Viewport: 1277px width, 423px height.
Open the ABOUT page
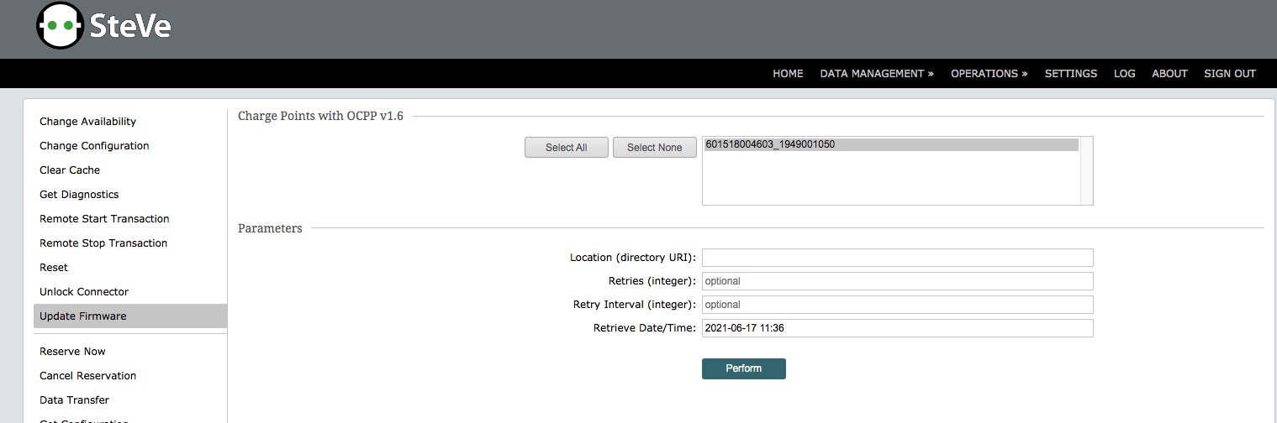click(x=1169, y=74)
